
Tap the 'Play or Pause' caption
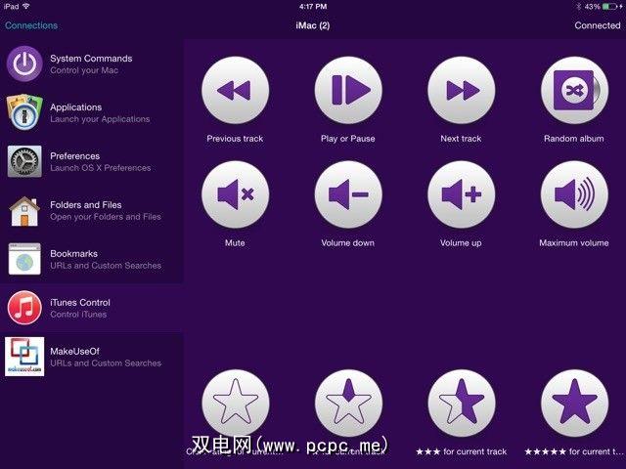348,139
